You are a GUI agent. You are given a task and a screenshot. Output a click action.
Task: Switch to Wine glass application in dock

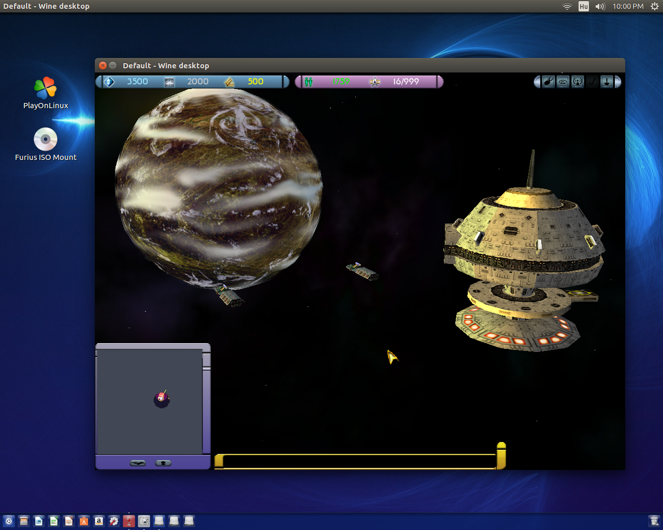pyautogui.click(x=129, y=521)
